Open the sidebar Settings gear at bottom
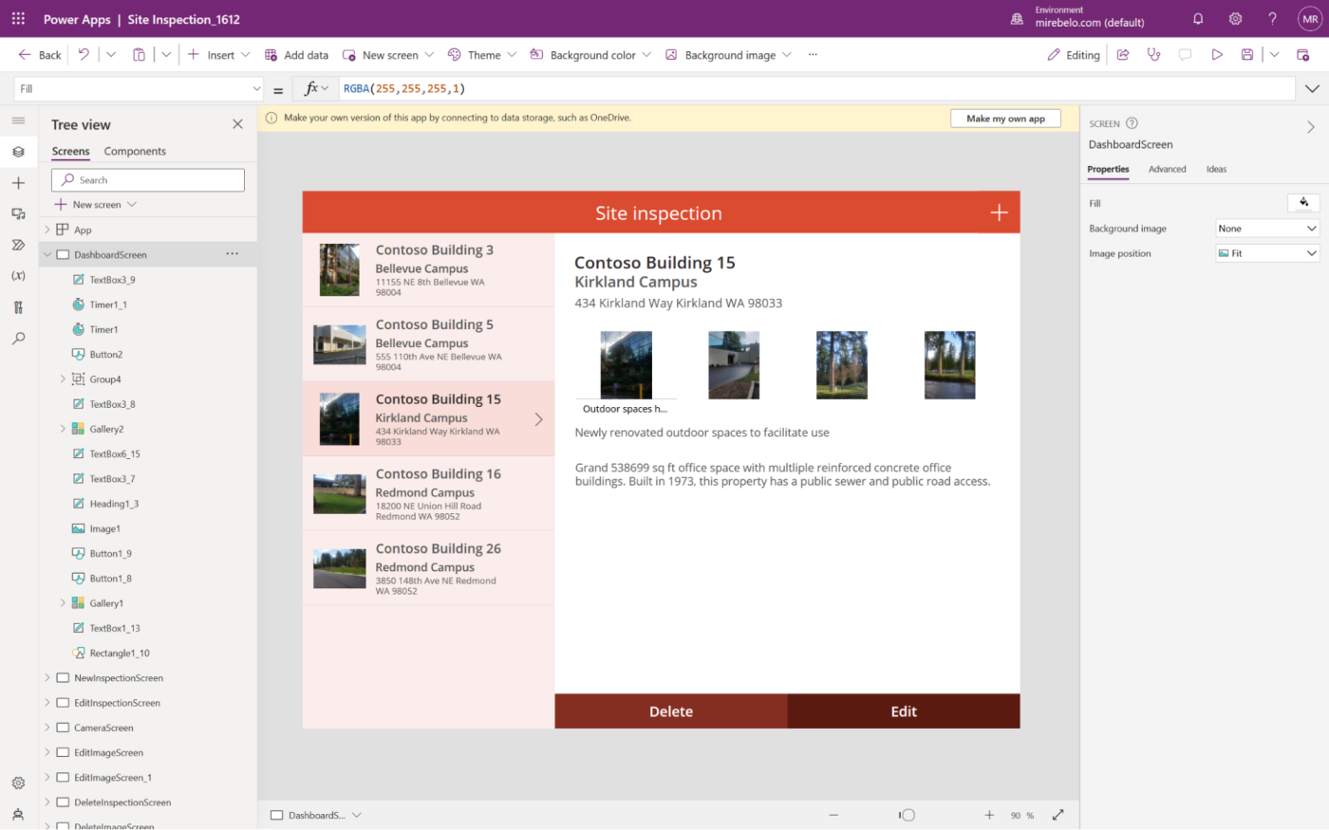 [x=18, y=783]
